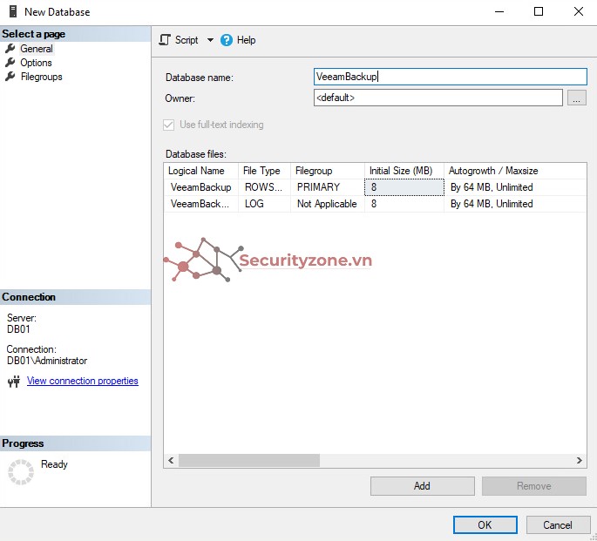Screen dimensions: 597x541
Task: Open the Script dropdown arrow
Action: point(210,40)
